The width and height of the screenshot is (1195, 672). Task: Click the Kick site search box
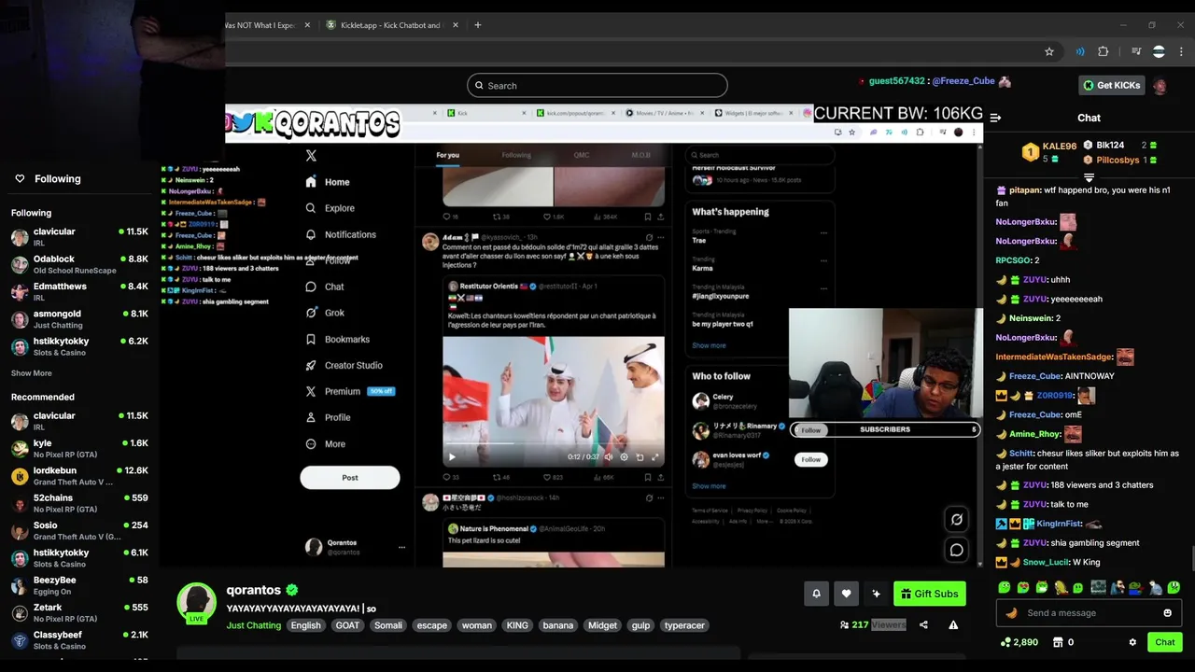[x=597, y=86]
